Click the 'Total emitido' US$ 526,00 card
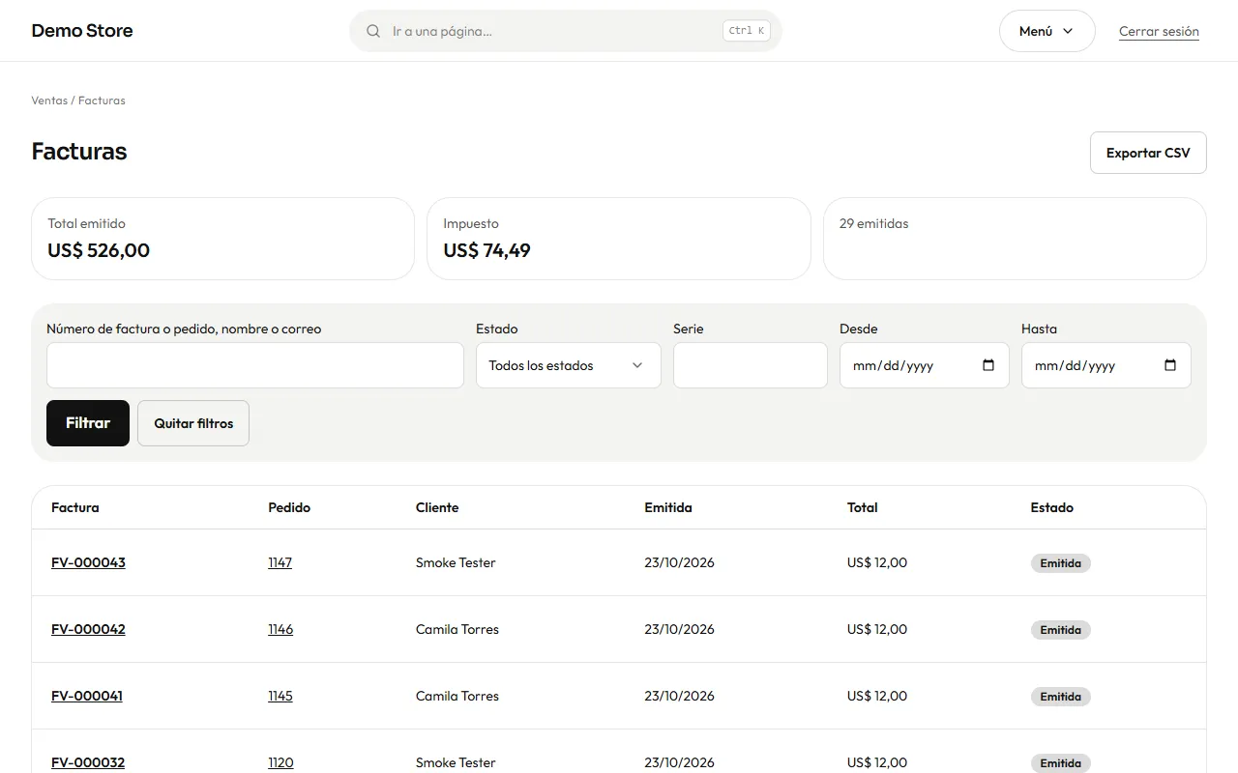Screen dimensions: 1238x773 click(222, 239)
